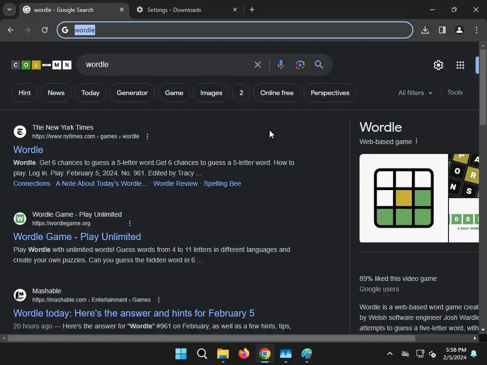Viewport: 487px width, 365px height.
Task: Open the Wordle Review sitelink
Action: (175, 183)
